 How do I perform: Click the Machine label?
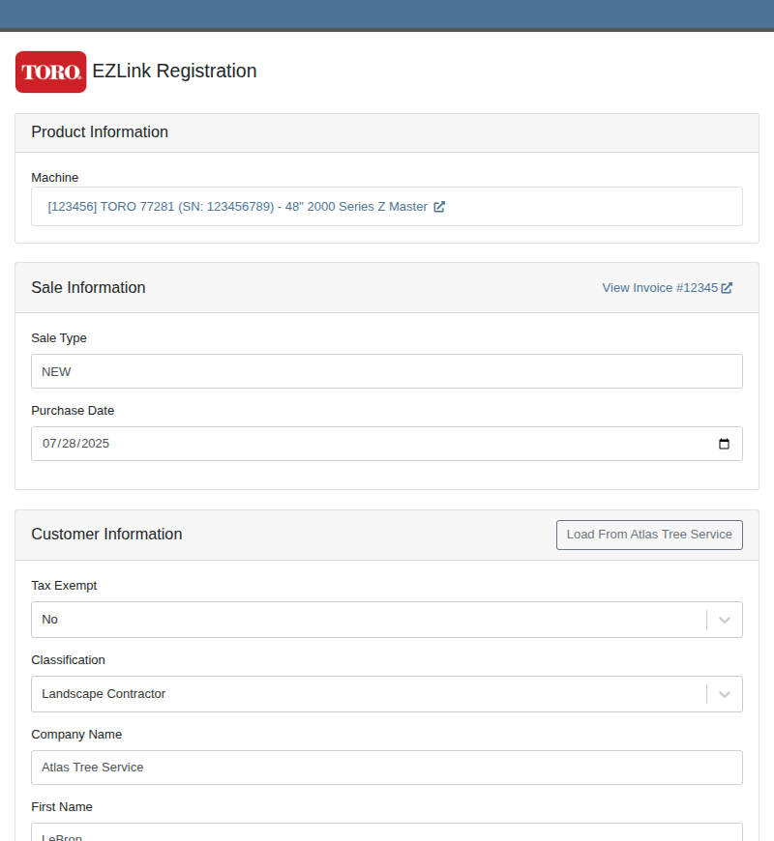click(x=55, y=178)
